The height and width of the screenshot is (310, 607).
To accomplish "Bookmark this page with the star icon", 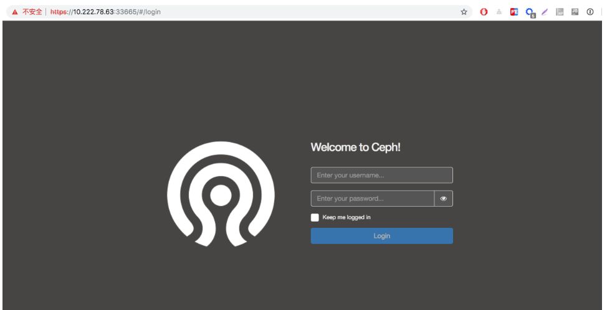I will (x=464, y=12).
